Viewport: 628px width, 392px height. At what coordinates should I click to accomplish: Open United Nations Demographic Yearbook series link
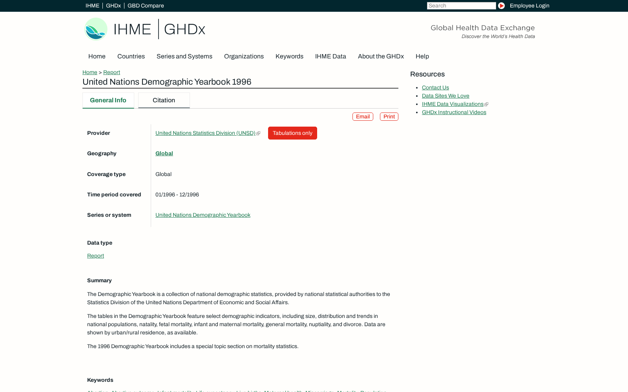[203, 215]
